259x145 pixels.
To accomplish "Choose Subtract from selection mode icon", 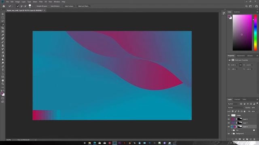I will pos(25,6).
